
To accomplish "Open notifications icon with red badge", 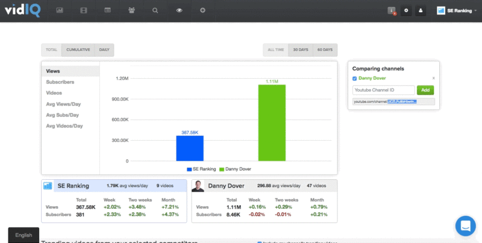I will coord(392,11).
